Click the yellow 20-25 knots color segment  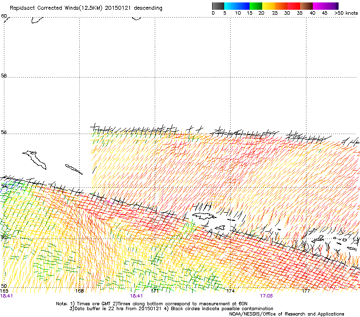pos(269,6)
